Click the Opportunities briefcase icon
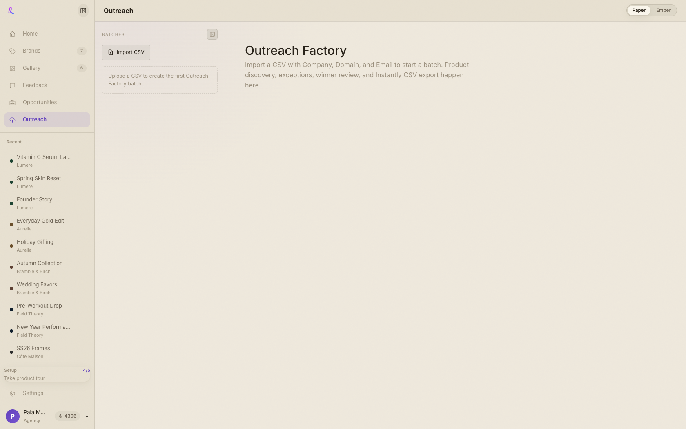Viewport: 686px width, 429px height. [x=13, y=103]
